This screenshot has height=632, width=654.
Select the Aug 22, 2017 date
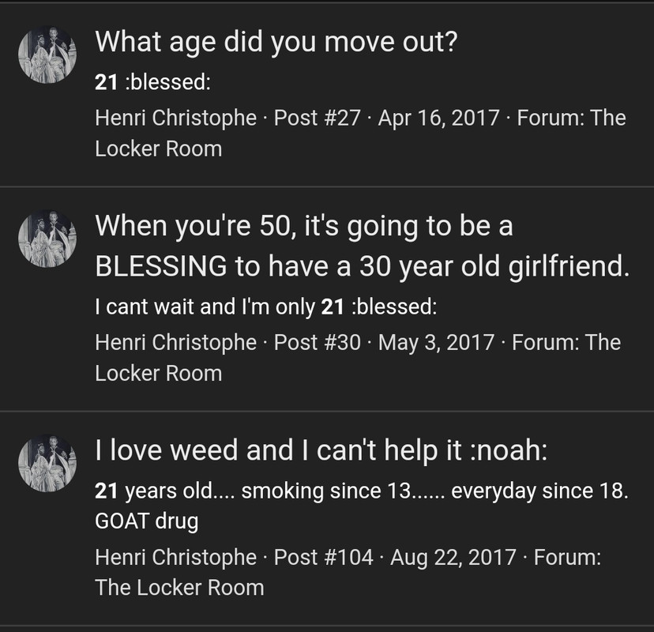453,558
